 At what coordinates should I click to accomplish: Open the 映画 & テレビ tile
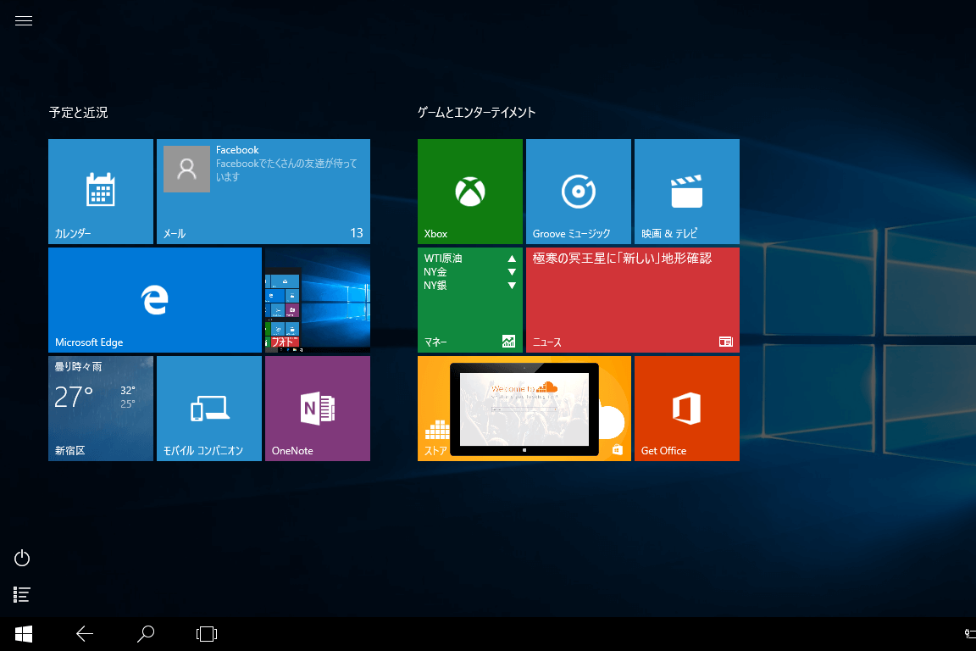pyautogui.click(x=687, y=192)
